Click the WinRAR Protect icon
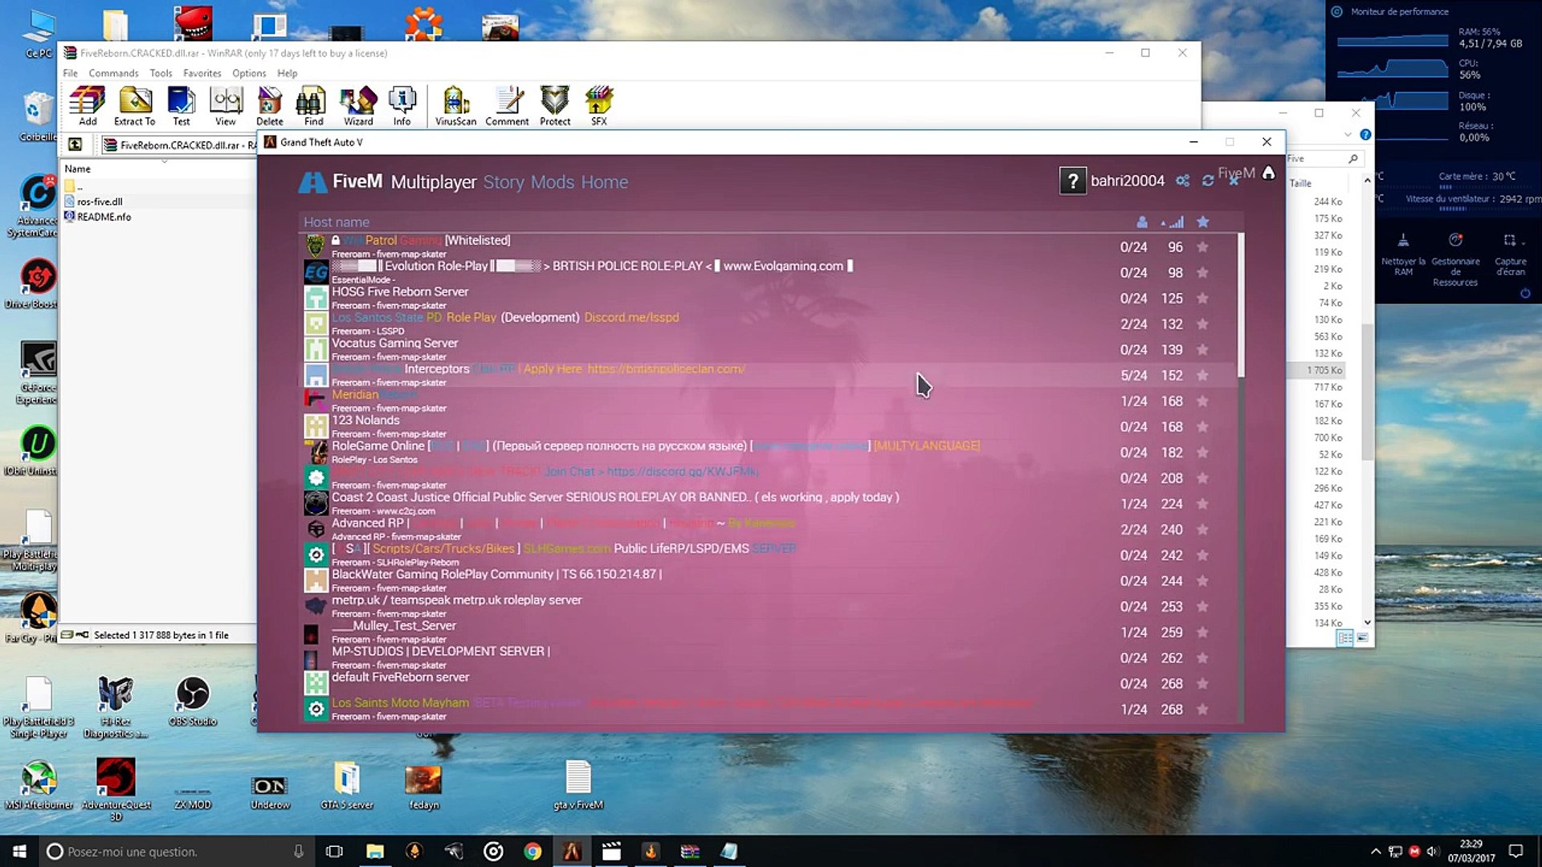Screen dimensions: 1542x867 click(x=555, y=106)
